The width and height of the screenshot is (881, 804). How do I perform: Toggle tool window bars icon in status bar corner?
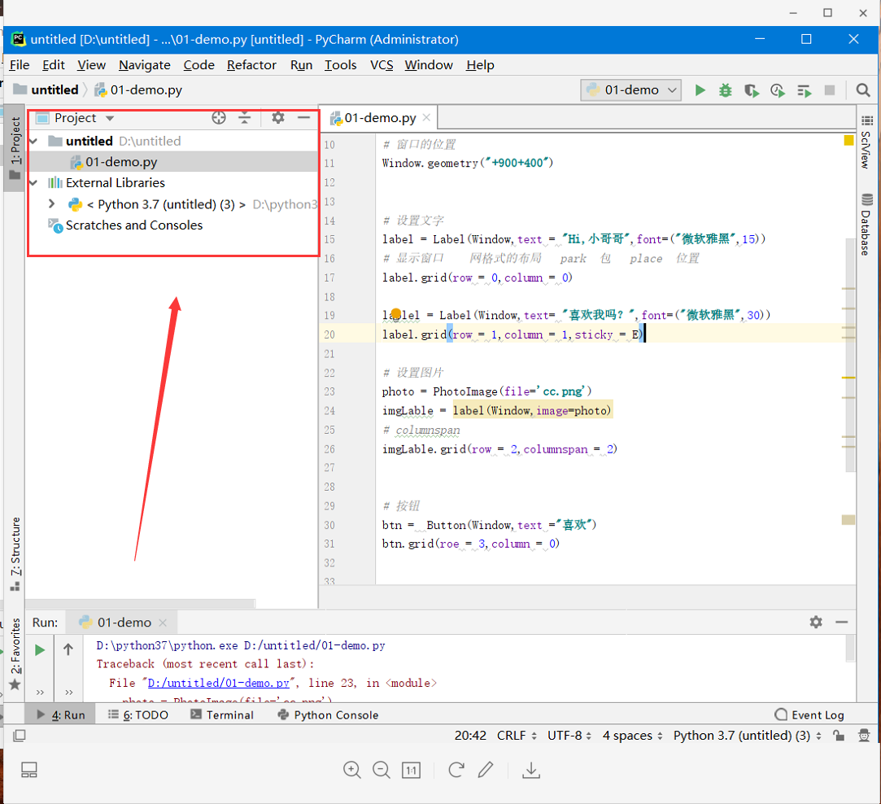click(x=20, y=736)
